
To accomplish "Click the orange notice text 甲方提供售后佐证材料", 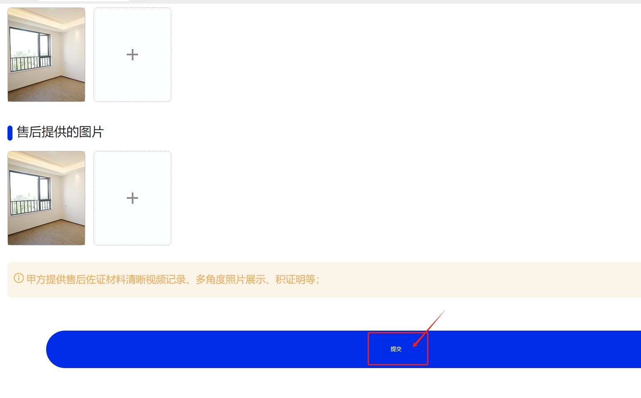I will pyautogui.click(x=71, y=279).
